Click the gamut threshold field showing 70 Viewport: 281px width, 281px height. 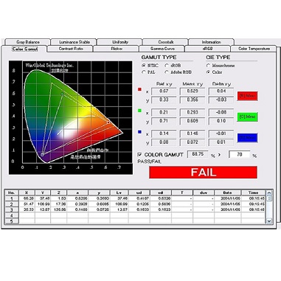click(x=240, y=154)
